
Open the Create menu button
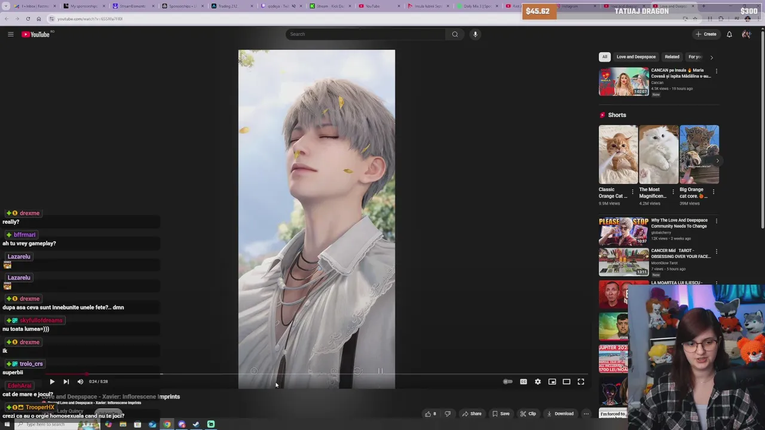tap(706, 34)
